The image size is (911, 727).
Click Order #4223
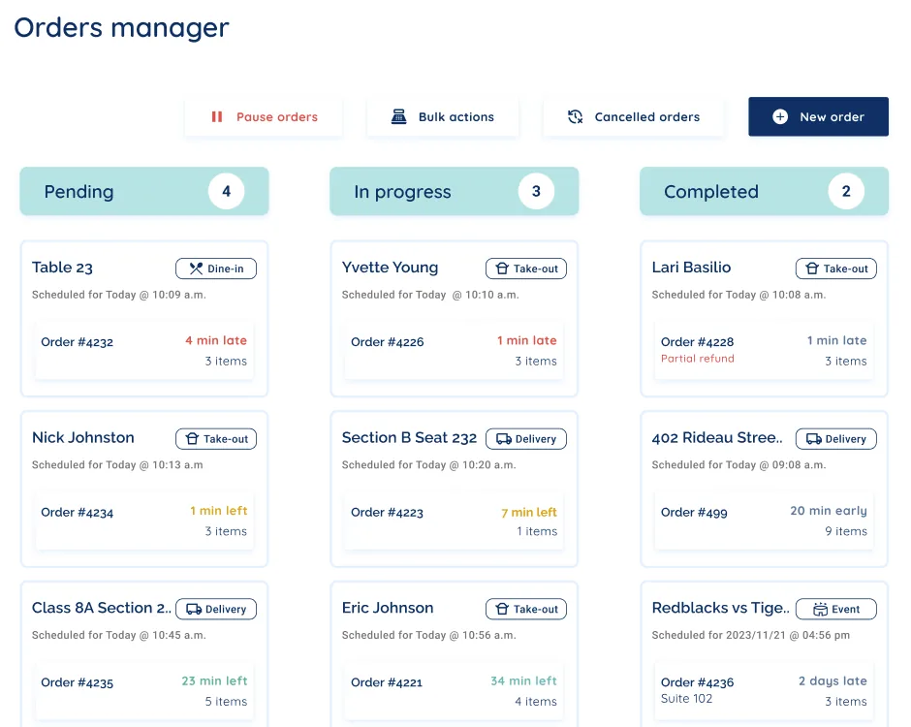(x=387, y=513)
